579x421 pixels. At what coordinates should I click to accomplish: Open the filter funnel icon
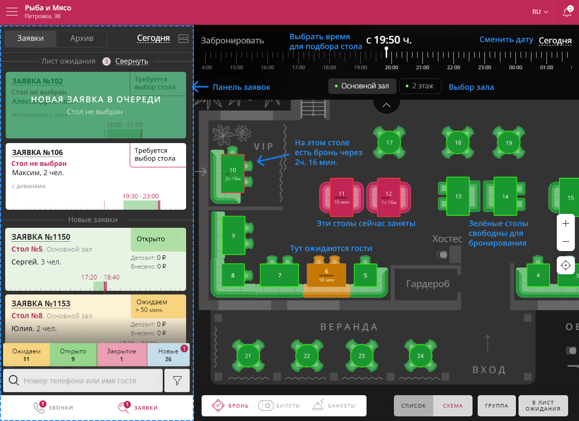tap(177, 380)
